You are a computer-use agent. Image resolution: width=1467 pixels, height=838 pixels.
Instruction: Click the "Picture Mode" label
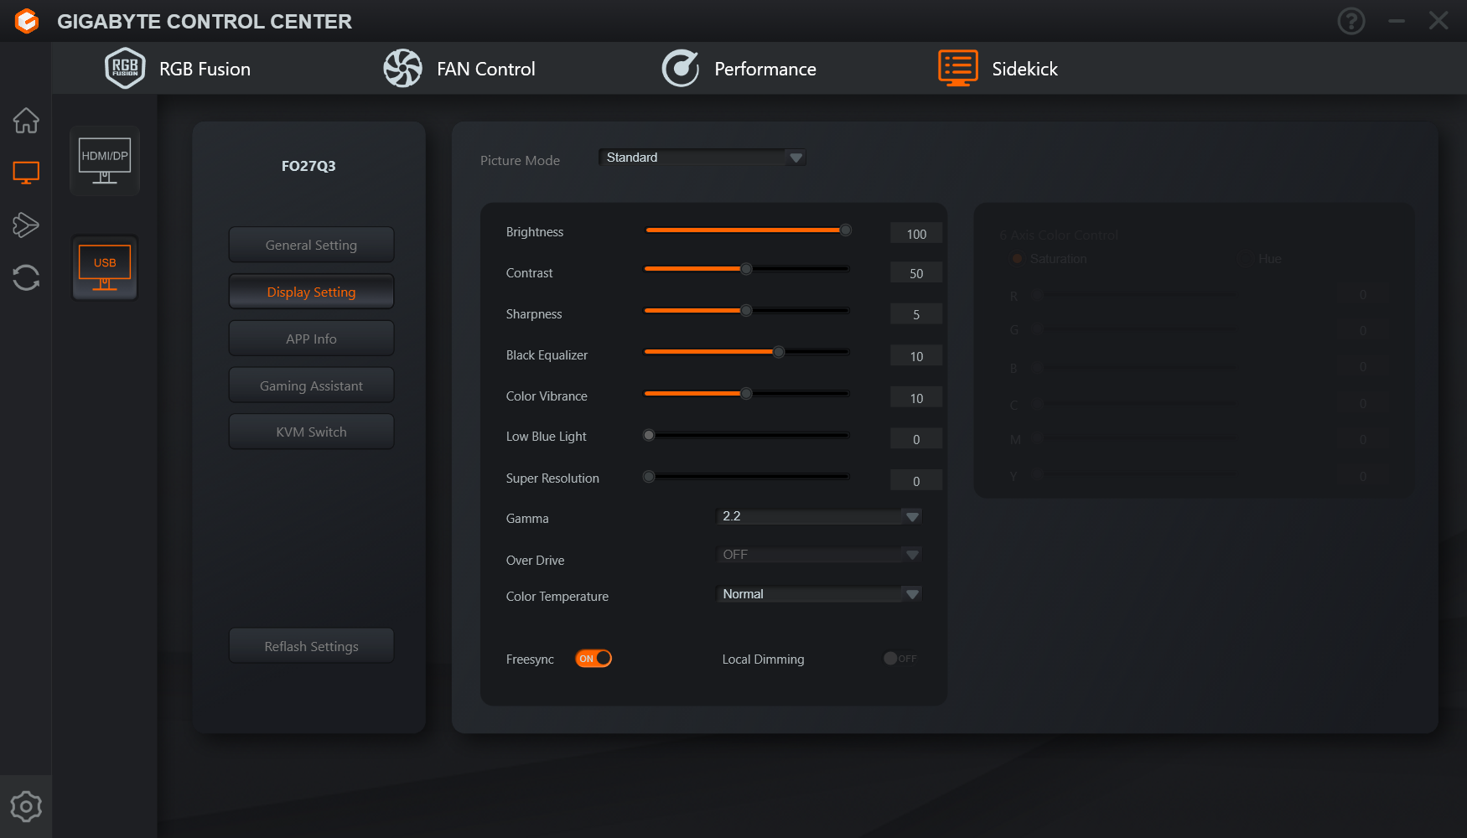[520, 160]
